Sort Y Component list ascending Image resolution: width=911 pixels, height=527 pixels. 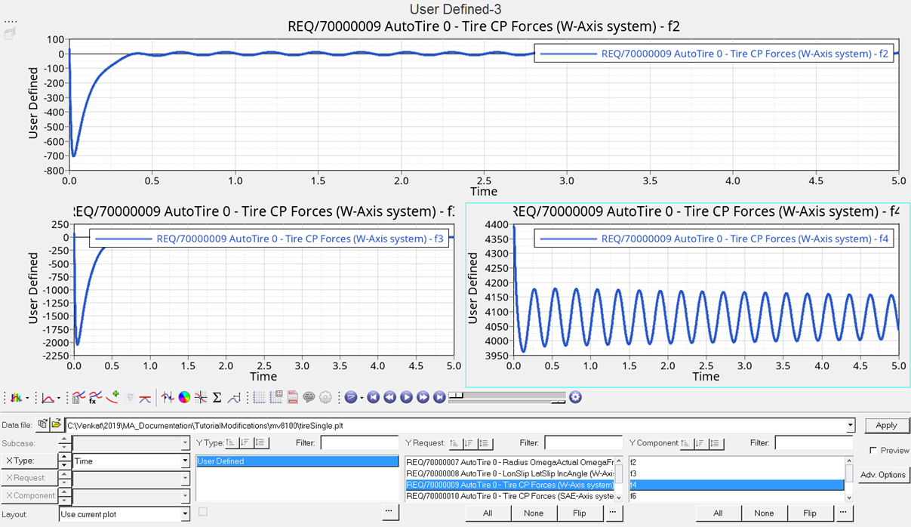[685, 443]
